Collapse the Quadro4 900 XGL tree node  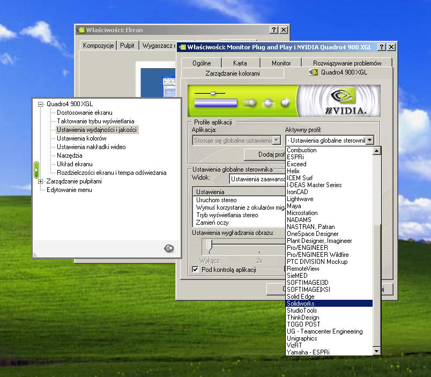40,104
